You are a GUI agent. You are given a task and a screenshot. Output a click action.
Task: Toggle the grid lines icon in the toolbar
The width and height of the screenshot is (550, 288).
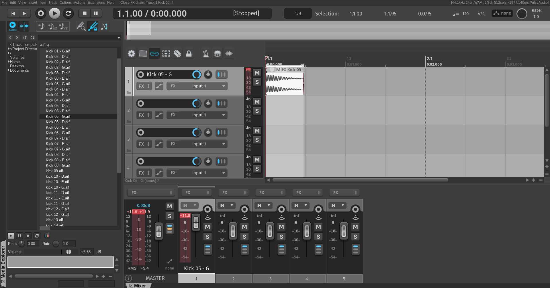(x=166, y=54)
